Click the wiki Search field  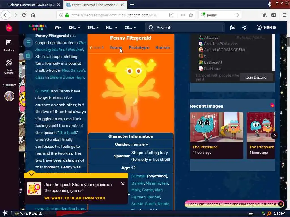click(185, 27)
